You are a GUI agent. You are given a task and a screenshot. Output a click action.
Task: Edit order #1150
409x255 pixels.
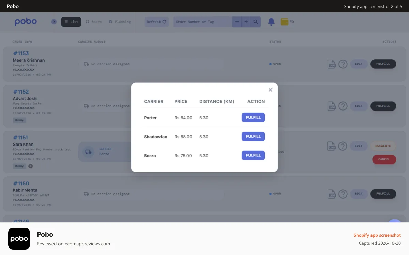pyautogui.click(x=359, y=194)
